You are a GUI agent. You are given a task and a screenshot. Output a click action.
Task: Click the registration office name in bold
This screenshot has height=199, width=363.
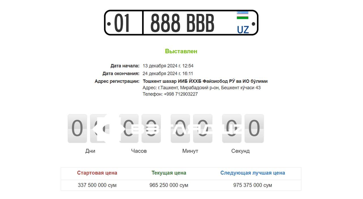(205, 81)
